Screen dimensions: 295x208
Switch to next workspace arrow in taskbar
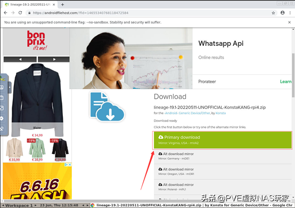click(36, 205)
